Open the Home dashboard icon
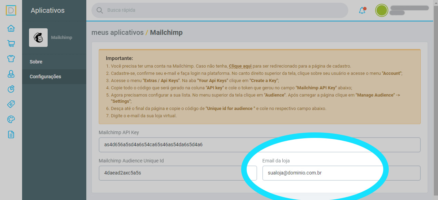 (x=11, y=28)
